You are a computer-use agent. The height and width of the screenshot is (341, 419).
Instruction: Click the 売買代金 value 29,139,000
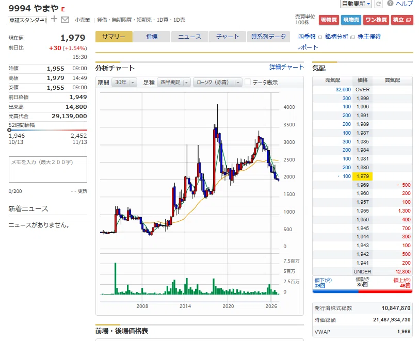coord(69,116)
